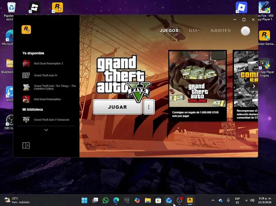The width and height of the screenshot is (276, 206).
Task: Click the JUGAR button
Action: (117, 107)
